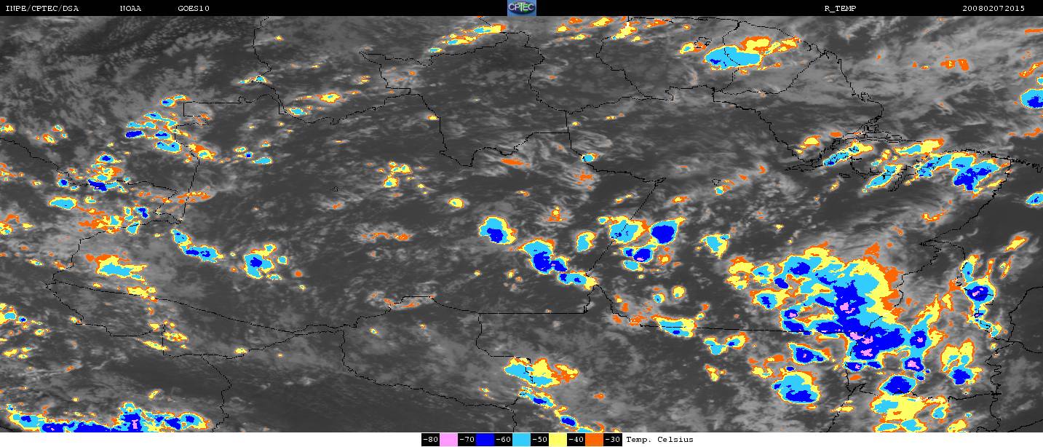Click the GOES10 satellite label
The image size is (1043, 447).
pos(194,8)
